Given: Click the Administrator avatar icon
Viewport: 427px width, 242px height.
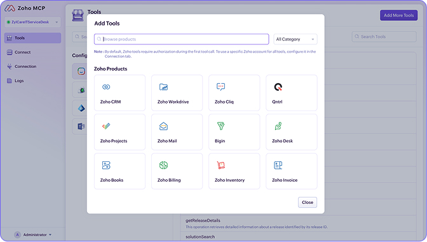Looking at the screenshot, I should (17, 234).
